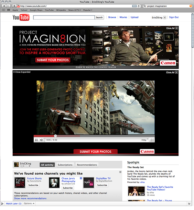Open the Safari bookmarks book icon
The width and height of the screenshot is (194, 210).
pyautogui.click(x=4, y=10)
